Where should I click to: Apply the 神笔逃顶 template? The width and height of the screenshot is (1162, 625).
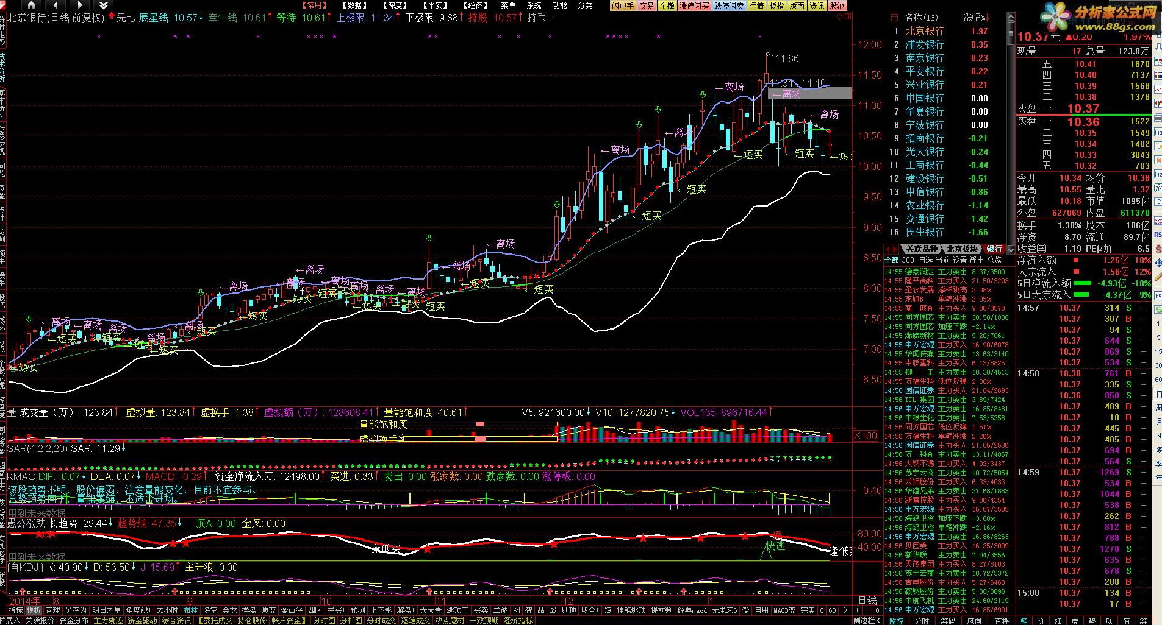(x=631, y=610)
